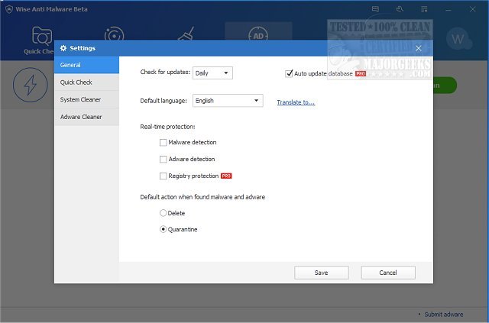This screenshot has width=489, height=323.
Task: Switch to the System Cleaner settings tab
Action: click(x=86, y=99)
